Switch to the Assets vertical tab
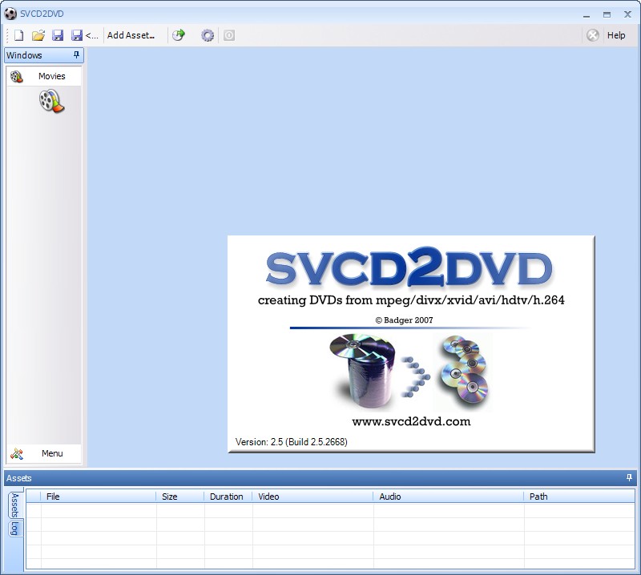Image resolution: width=641 pixels, height=575 pixels. pos(15,505)
